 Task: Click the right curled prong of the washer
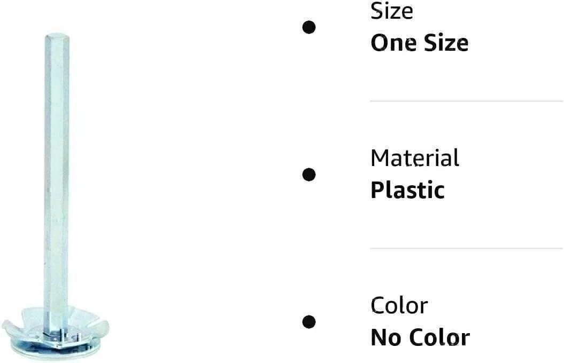(99, 327)
